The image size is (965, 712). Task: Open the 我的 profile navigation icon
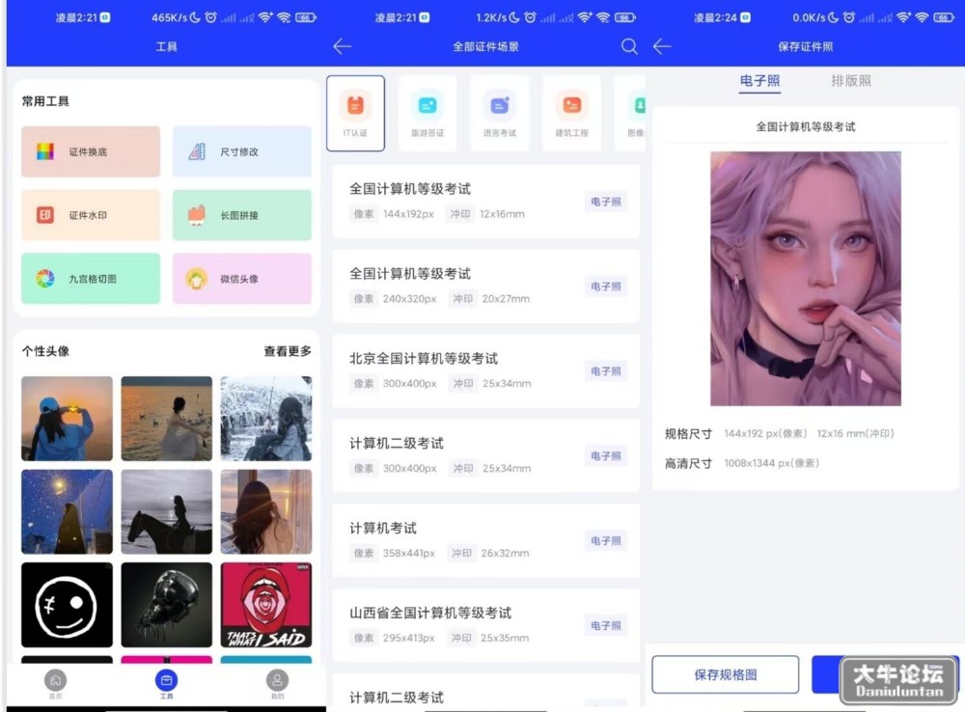point(277,684)
